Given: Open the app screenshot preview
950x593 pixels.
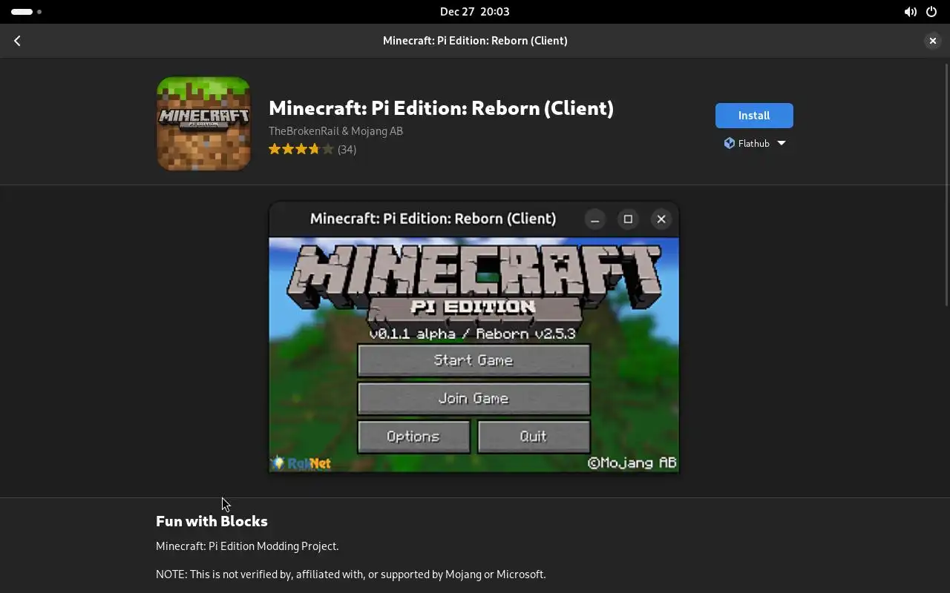Looking at the screenshot, I should coord(474,337).
